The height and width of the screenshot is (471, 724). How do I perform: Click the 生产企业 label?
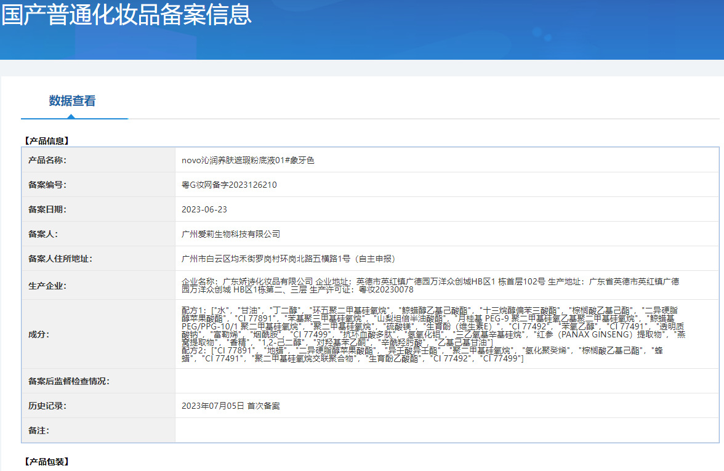(47, 286)
